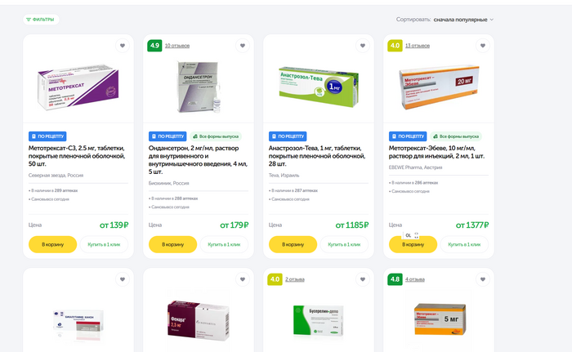572x352 pixels.
Task: Favorite Метотрексат-СЗ with heart icon
Action: (123, 46)
